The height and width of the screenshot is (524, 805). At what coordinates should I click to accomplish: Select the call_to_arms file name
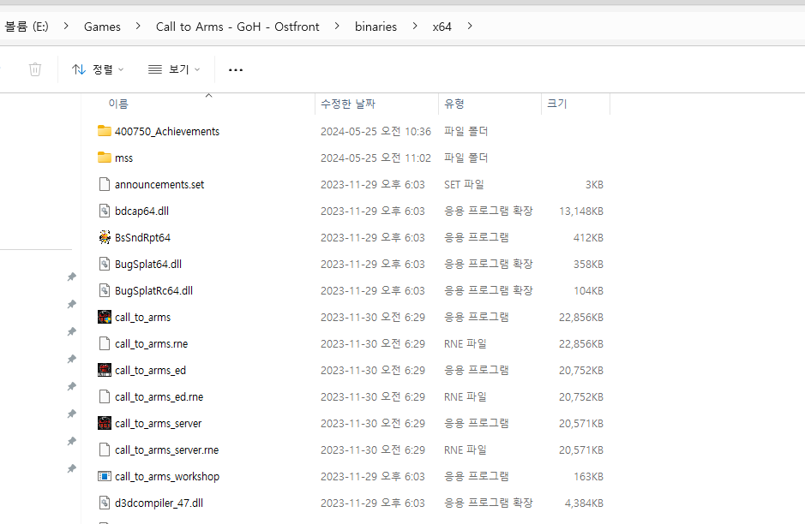(142, 318)
